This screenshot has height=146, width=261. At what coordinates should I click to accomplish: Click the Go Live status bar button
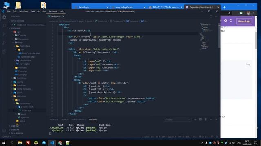[203, 137]
